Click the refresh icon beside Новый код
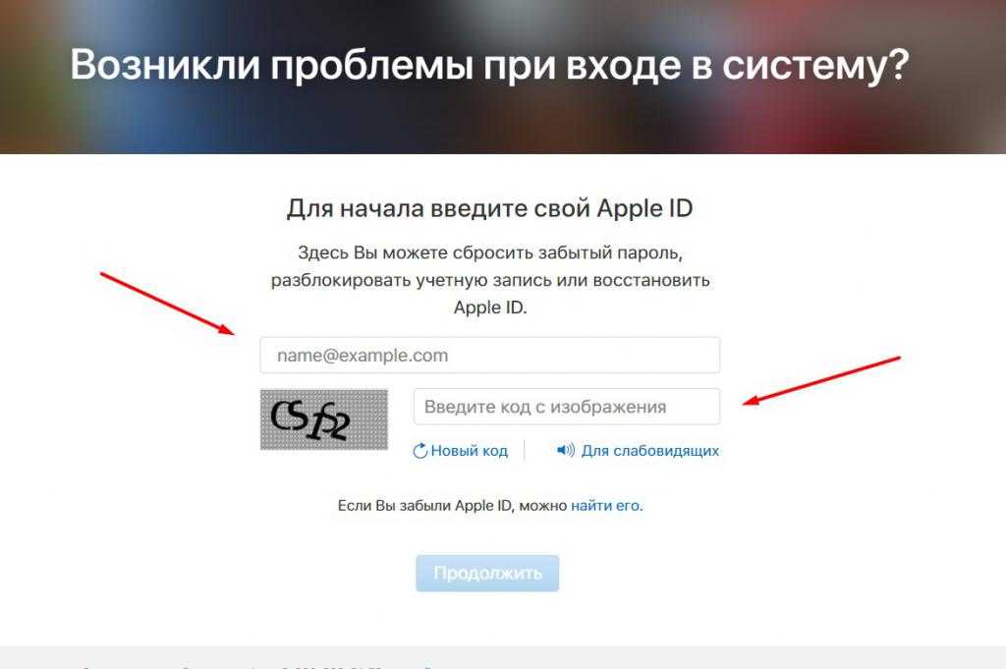Image resolution: width=1006 pixels, height=669 pixels. click(x=419, y=451)
